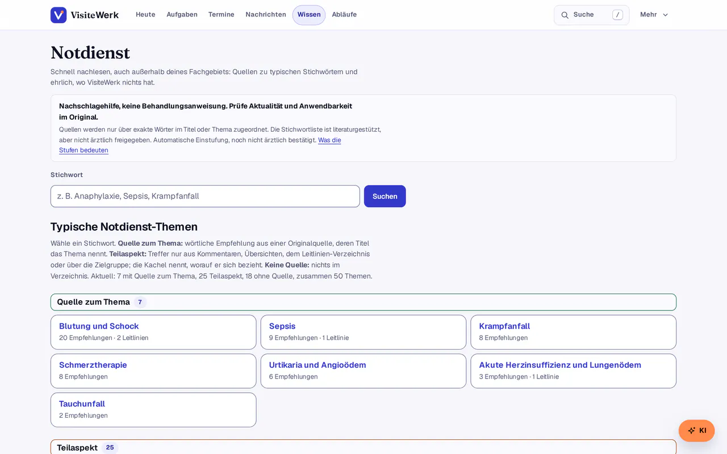Select the Krampfanfall topic card

pyautogui.click(x=574, y=332)
